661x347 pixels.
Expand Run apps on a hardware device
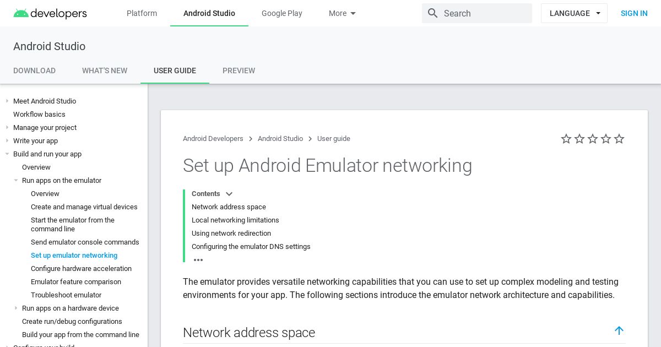point(16,308)
